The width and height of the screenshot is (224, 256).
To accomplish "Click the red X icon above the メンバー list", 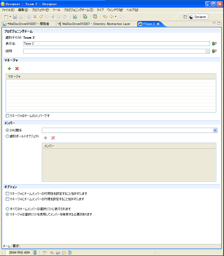I will [x=53, y=138].
